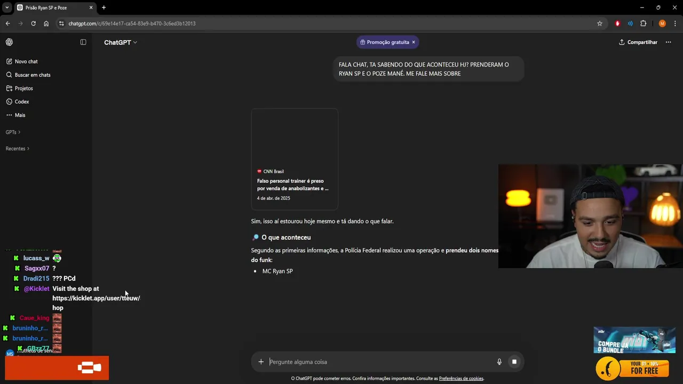
Task: Open the Preferências de cookies link
Action: [461, 379]
